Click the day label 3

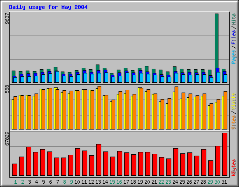pos(29,182)
